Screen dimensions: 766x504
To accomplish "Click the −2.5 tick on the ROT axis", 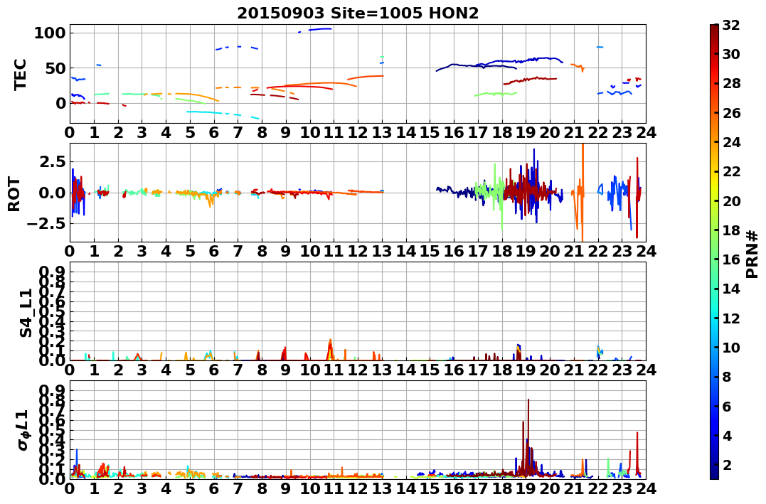I will point(46,224).
